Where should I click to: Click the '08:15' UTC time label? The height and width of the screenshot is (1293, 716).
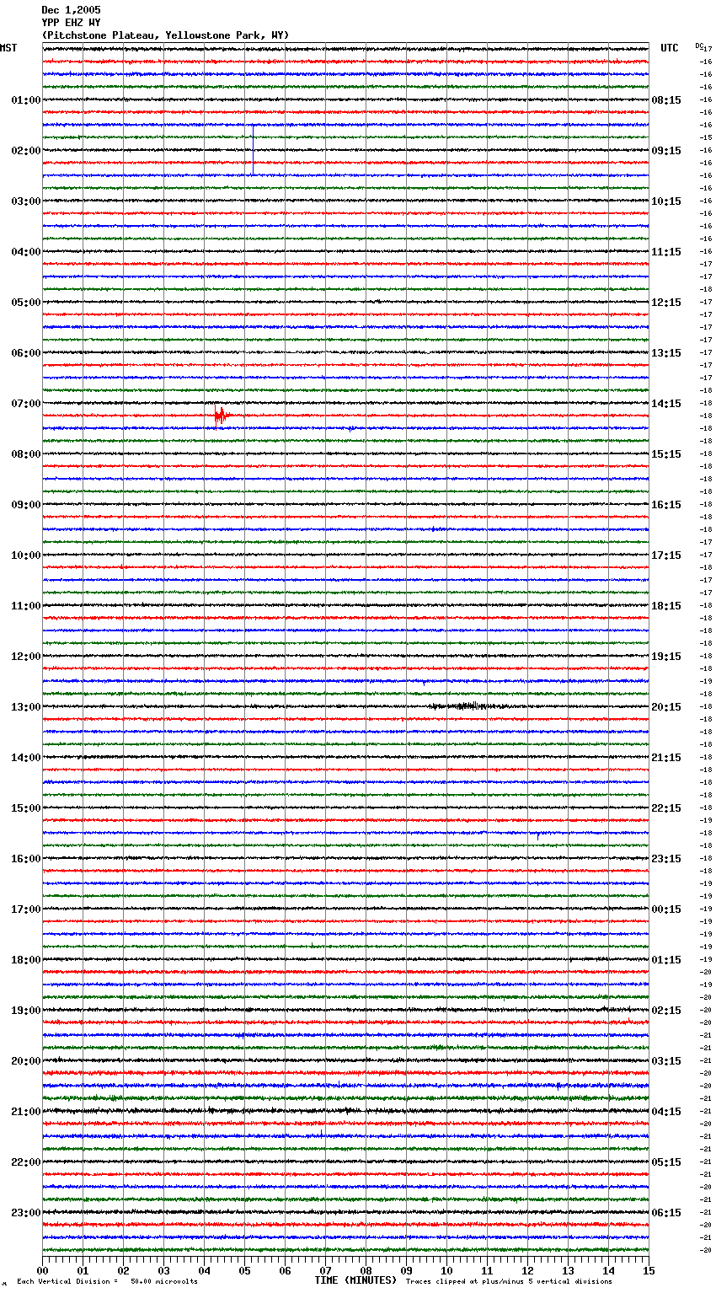[666, 100]
